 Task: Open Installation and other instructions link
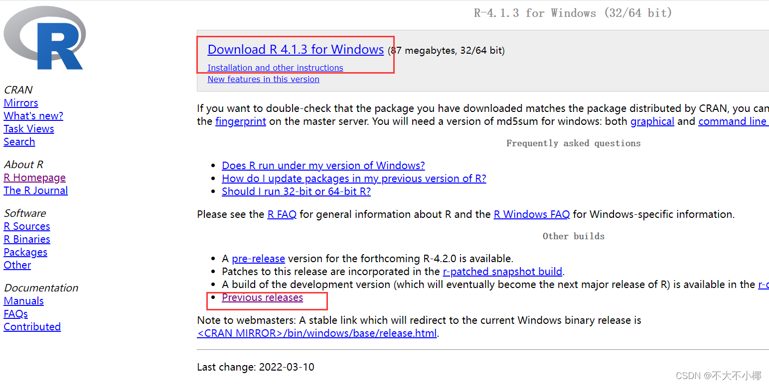[x=275, y=68]
